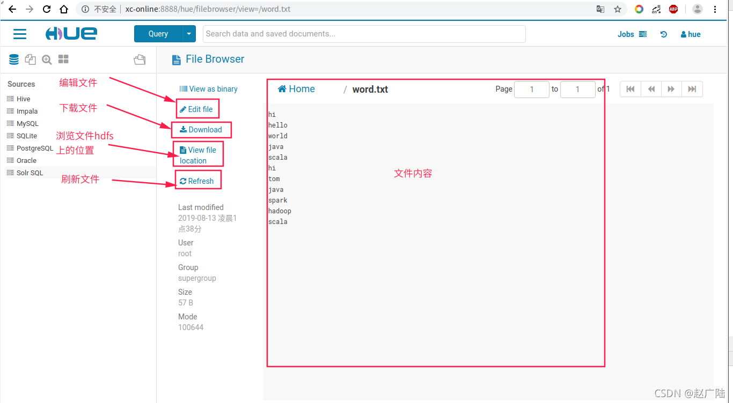The width and height of the screenshot is (733, 403).
Task: Open the Jobs link
Action: (632, 34)
